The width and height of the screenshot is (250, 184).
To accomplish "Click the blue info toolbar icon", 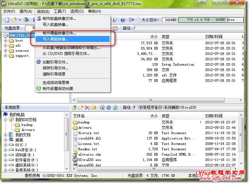I will 114,20.
